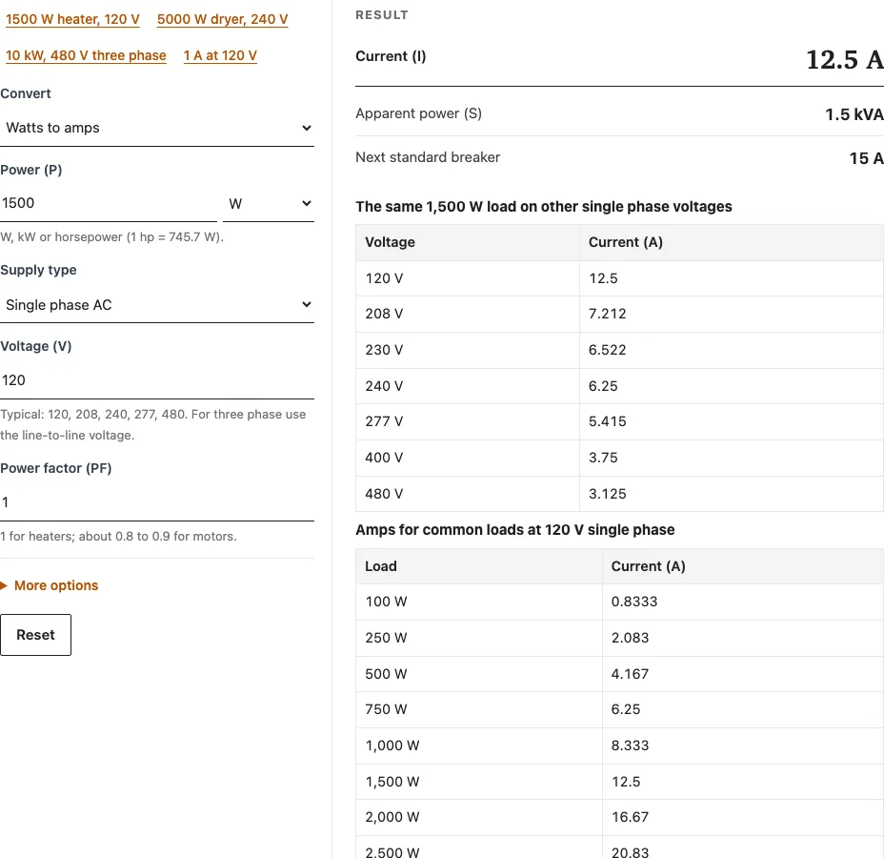Click the '400 V' voltage row cell
The height and width of the screenshot is (858, 884).
click(468, 458)
